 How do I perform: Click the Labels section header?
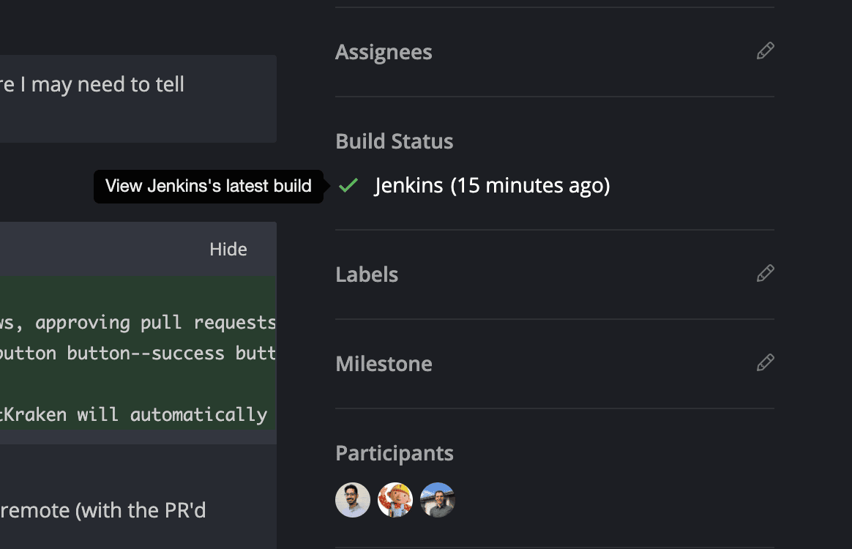[x=366, y=274]
